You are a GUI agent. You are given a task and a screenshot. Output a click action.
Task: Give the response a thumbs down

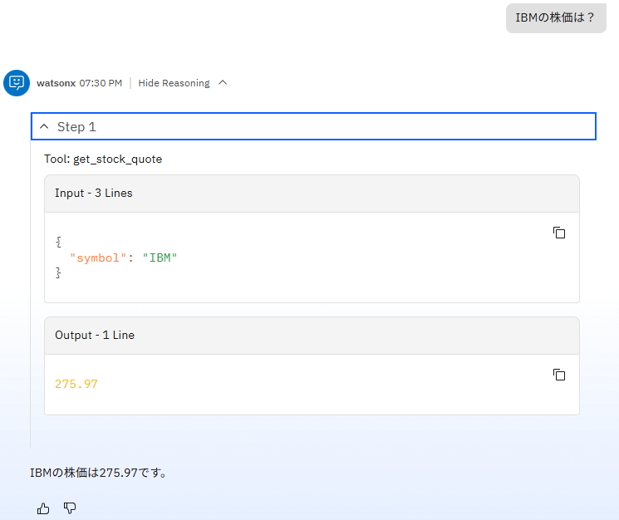pyautogui.click(x=70, y=508)
